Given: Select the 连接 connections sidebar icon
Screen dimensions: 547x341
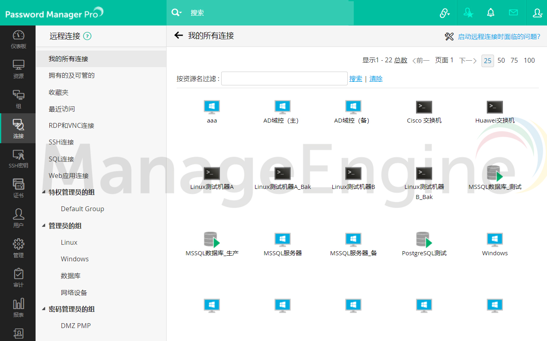Looking at the screenshot, I should click(x=19, y=125).
